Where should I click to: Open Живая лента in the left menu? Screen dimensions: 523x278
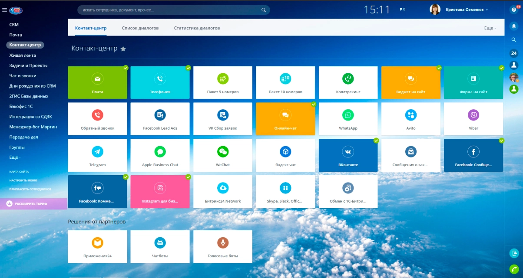point(23,55)
